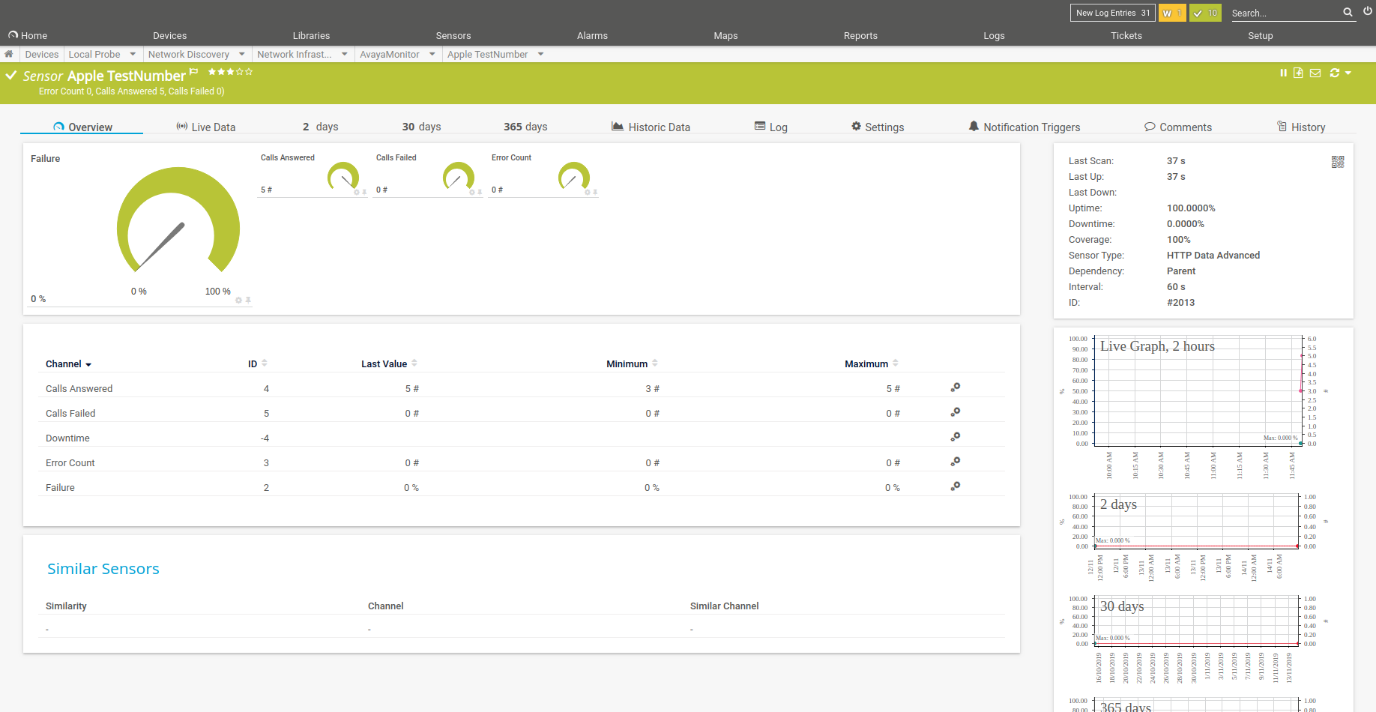Viewport: 1376px width, 712px height.
Task: Click the add ticket icon
Action: pyautogui.click(x=1298, y=73)
